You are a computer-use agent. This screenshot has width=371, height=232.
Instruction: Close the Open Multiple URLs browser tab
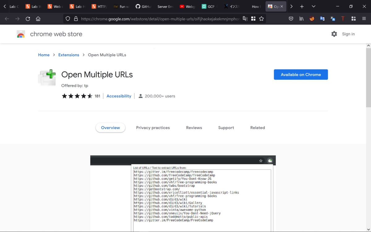click(x=282, y=6)
